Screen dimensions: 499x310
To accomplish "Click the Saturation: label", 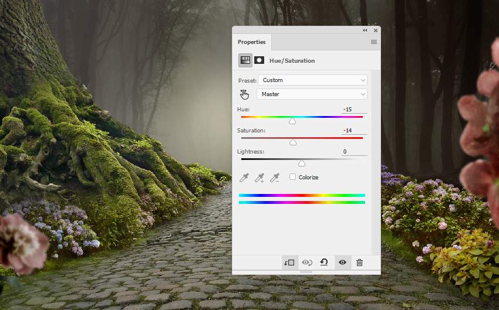I will (251, 131).
